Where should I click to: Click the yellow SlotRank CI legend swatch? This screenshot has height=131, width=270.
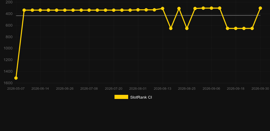(121, 97)
